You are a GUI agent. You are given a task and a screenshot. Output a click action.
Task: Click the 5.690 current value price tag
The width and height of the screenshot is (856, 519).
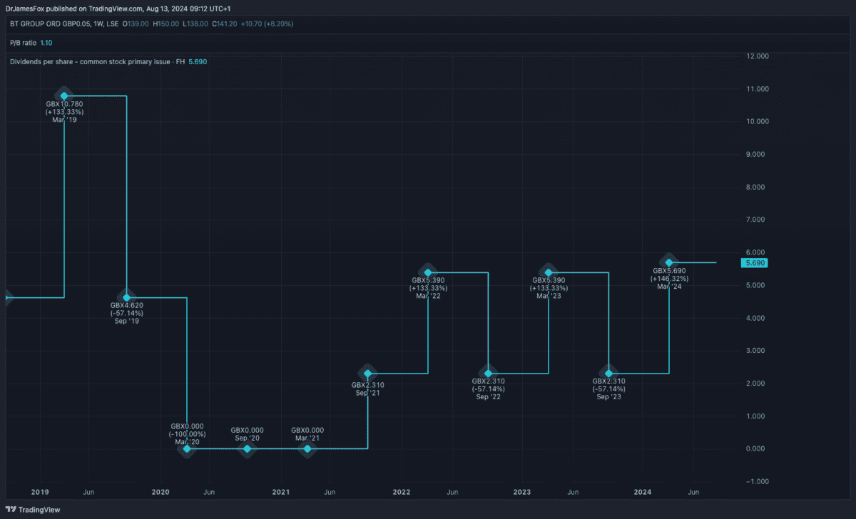pos(754,263)
